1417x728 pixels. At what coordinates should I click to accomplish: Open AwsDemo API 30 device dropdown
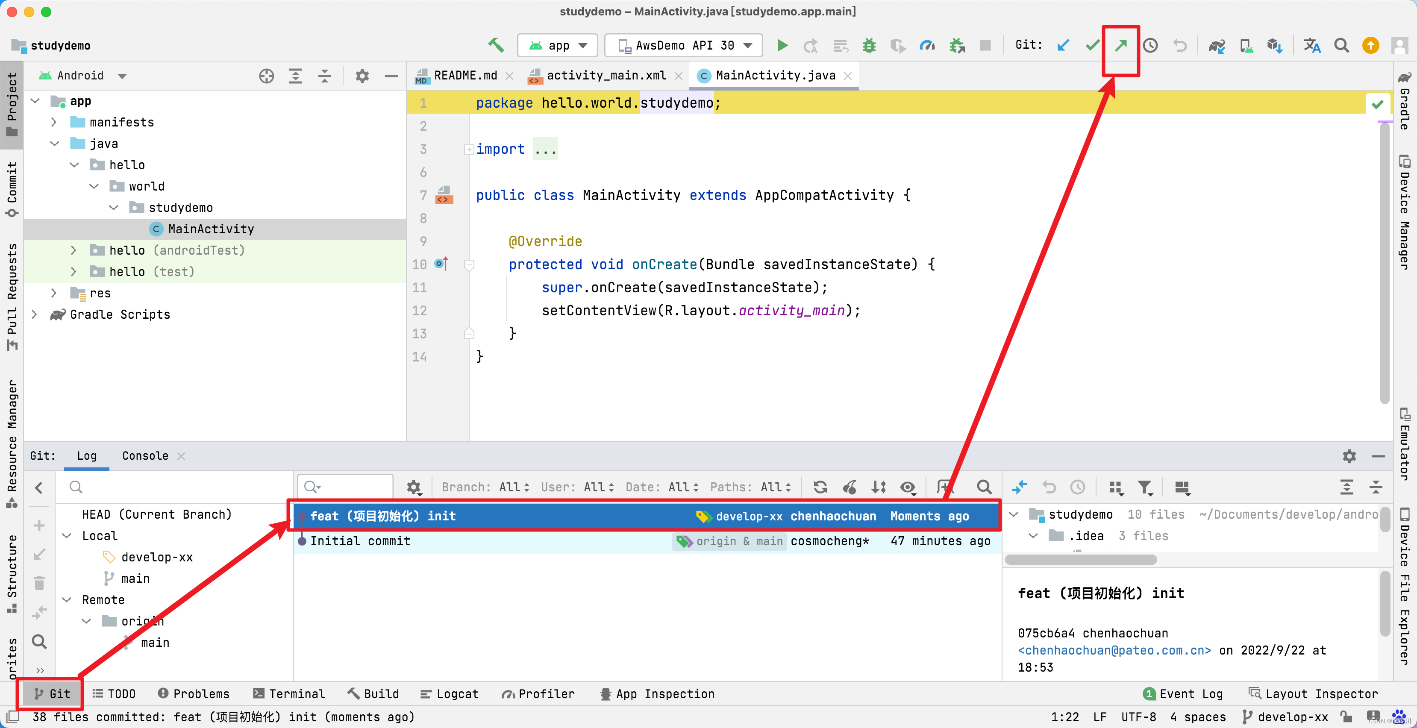[x=684, y=45]
